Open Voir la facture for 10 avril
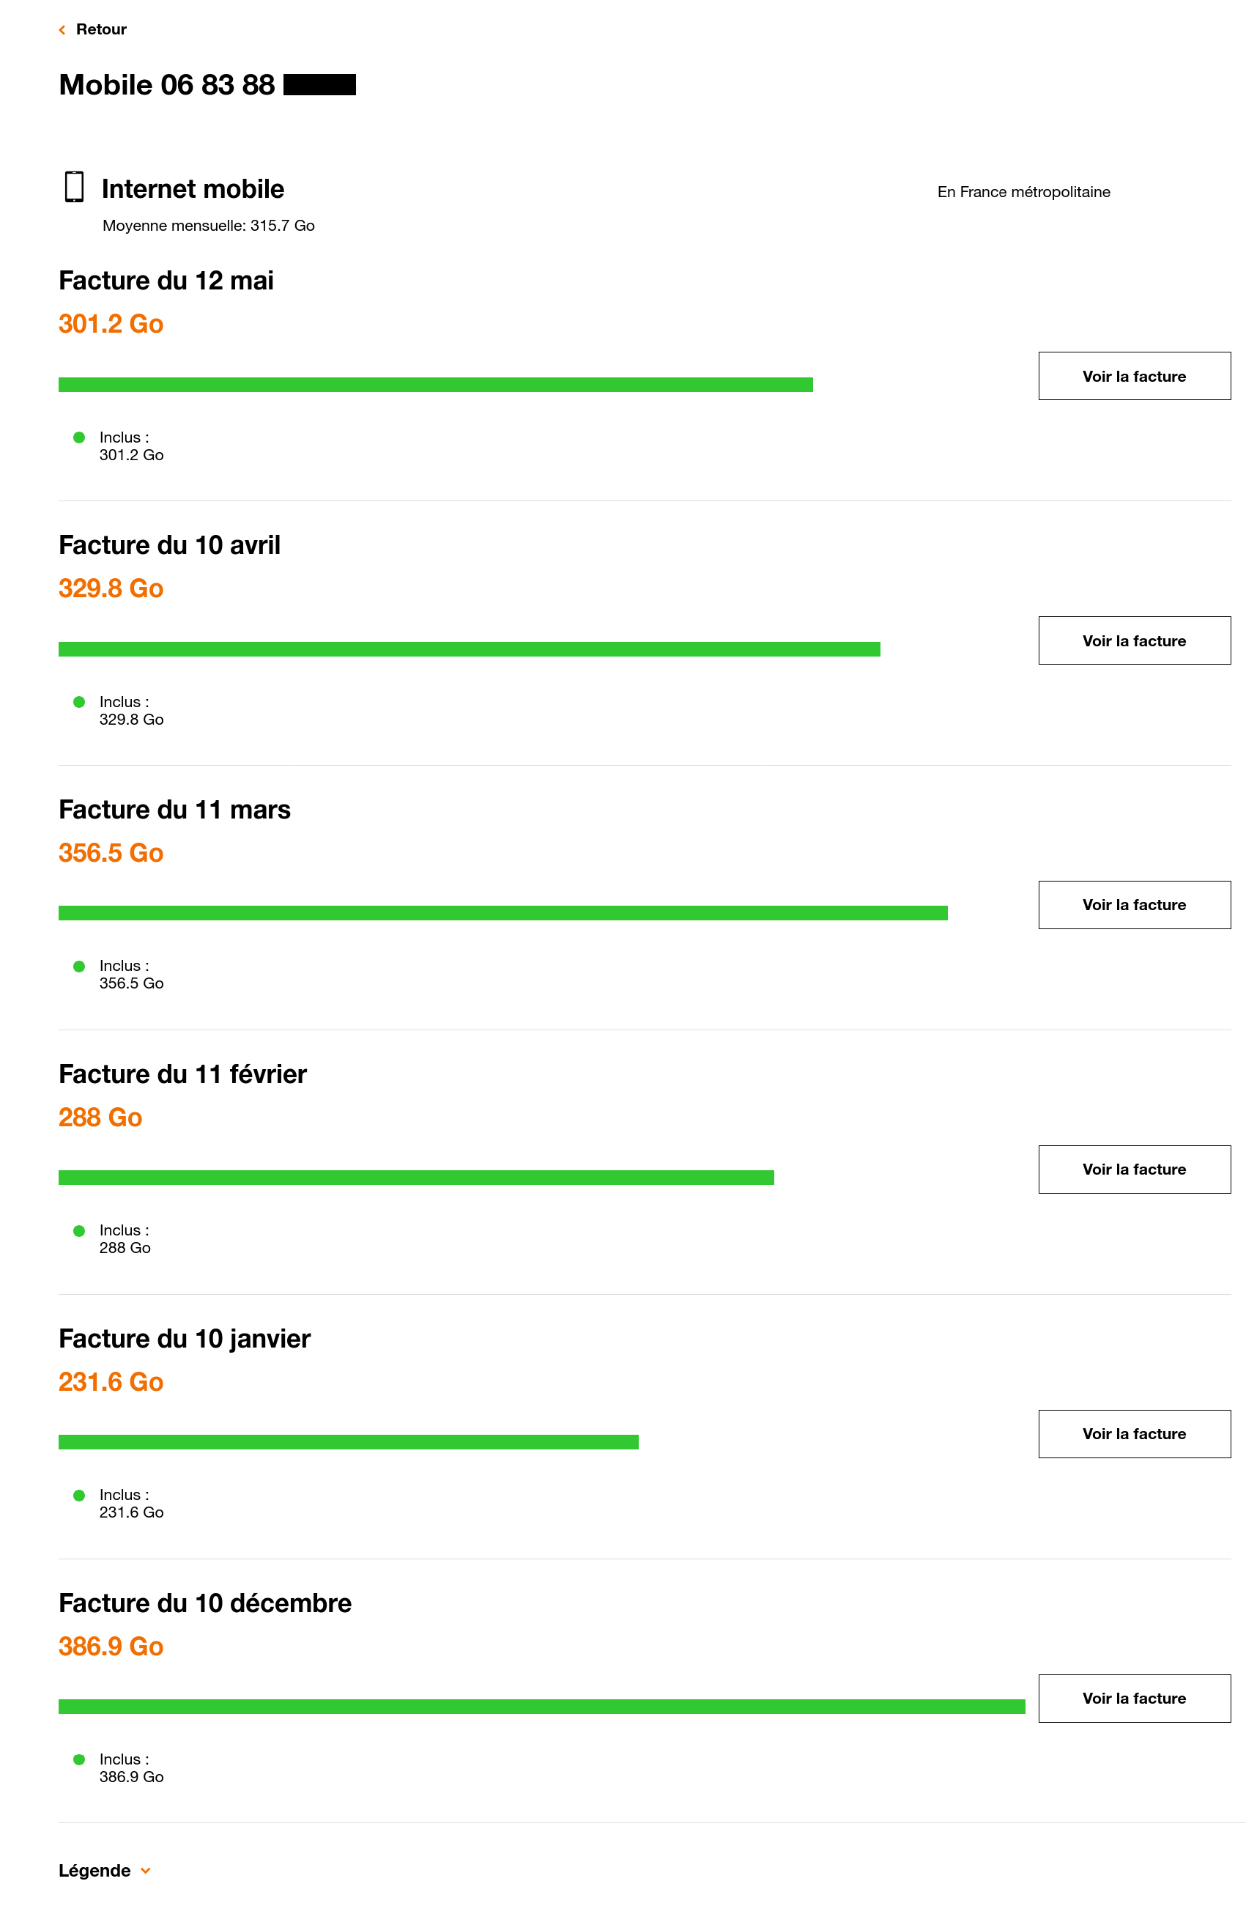 point(1134,640)
